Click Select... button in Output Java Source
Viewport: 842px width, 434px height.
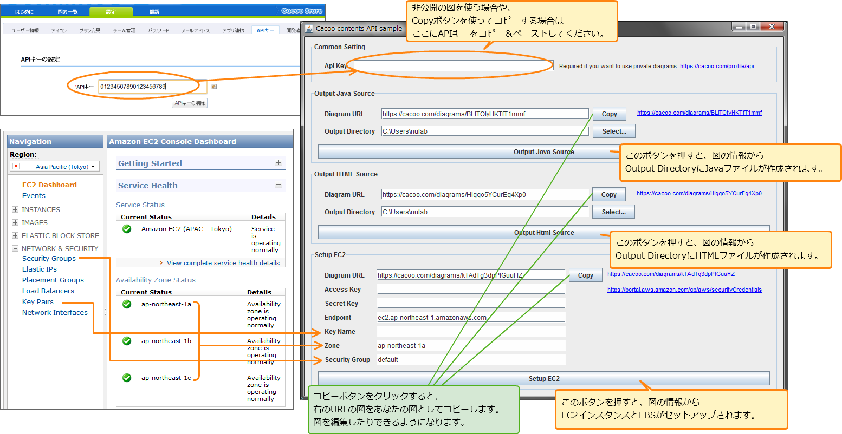[x=614, y=131]
